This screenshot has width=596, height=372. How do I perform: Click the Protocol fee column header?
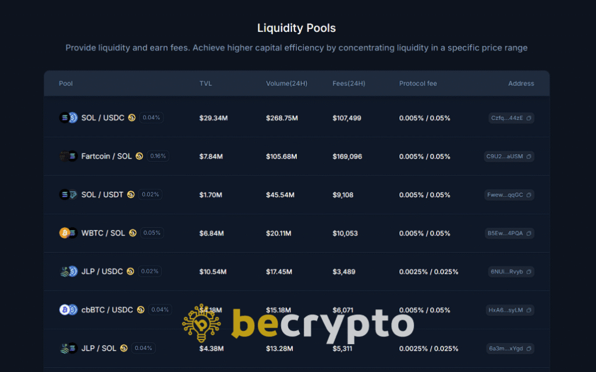(417, 84)
